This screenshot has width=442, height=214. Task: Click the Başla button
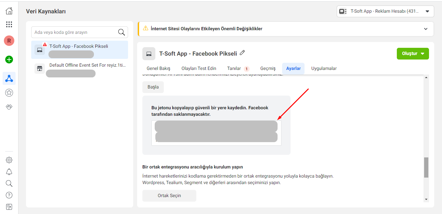coord(153,87)
